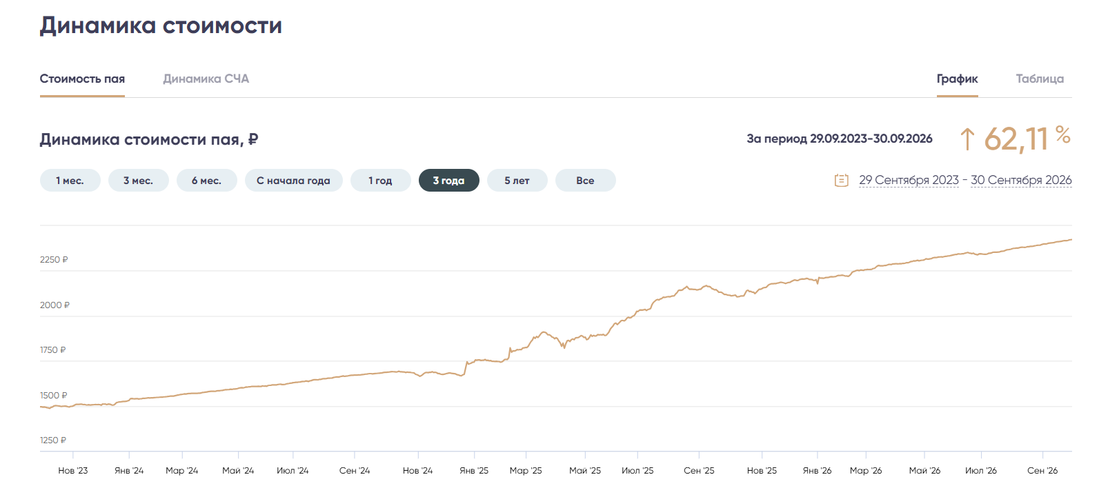Click the period text 29.09.2023-30.09.2026
The width and height of the screenshot is (1099, 497).
point(871,139)
